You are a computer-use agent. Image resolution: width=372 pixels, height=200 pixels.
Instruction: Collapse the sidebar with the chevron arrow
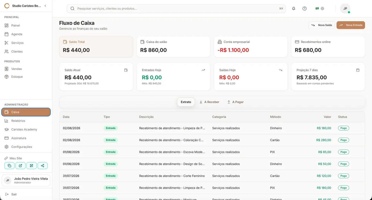(x=45, y=6)
